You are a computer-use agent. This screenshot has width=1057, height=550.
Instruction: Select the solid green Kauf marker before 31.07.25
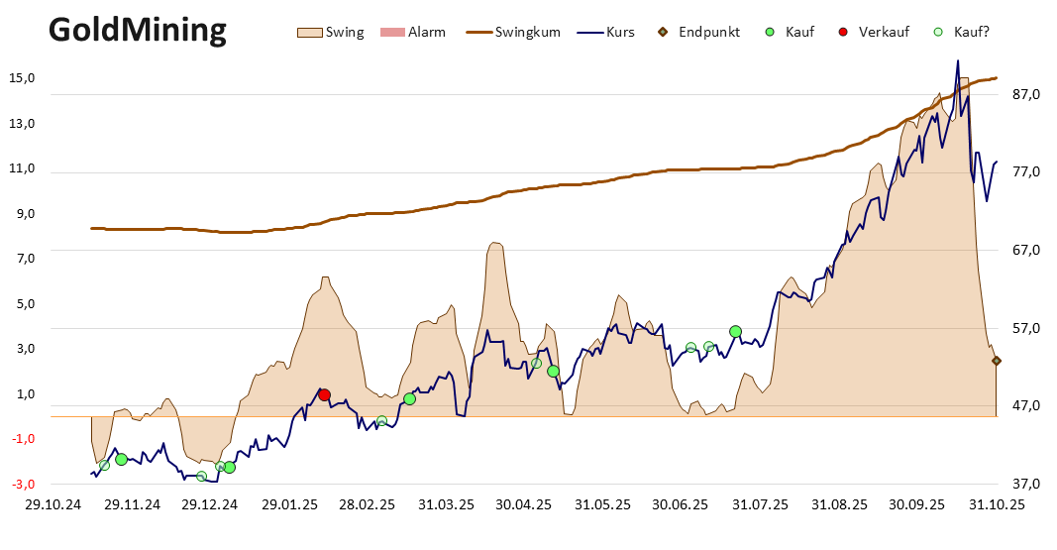coord(735,332)
